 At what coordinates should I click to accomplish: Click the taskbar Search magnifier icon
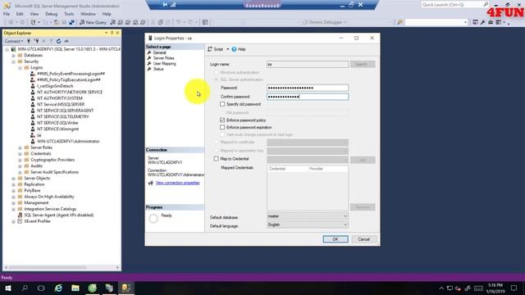25,288
